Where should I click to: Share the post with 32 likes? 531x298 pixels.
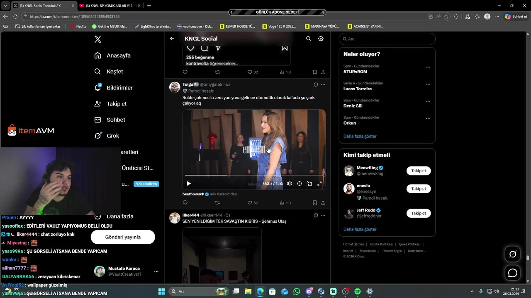pos(323,72)
